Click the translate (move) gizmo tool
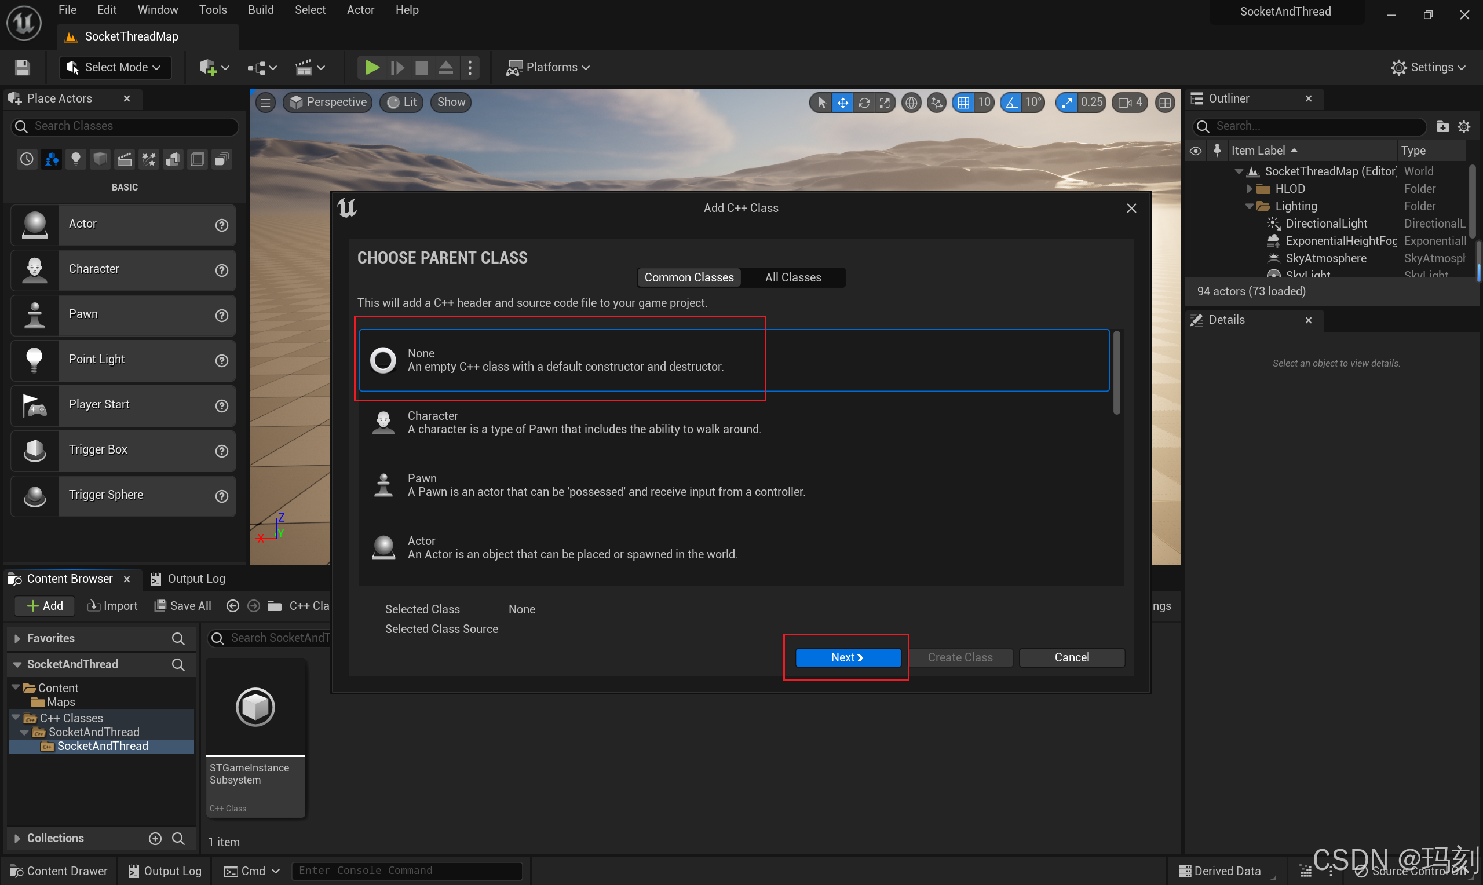The width and height of the screenshot is (1483, 885). coord(842,103)
